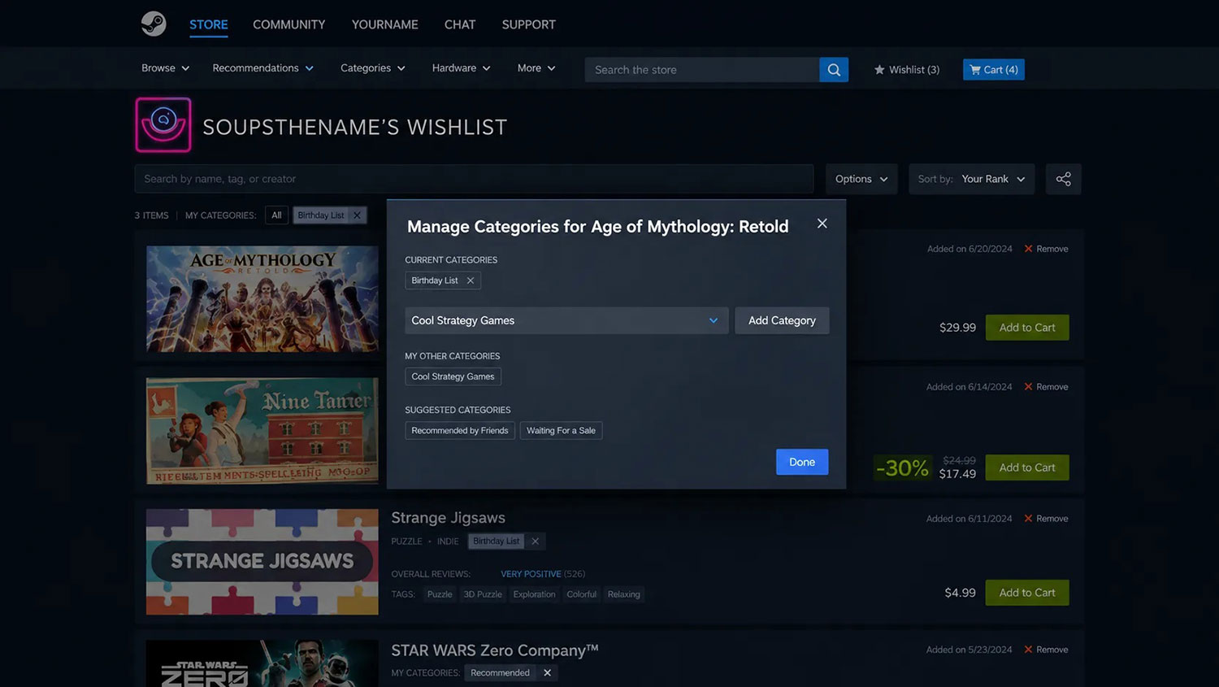
Task: Click the Search the store field
Action: tap(702, 70)
